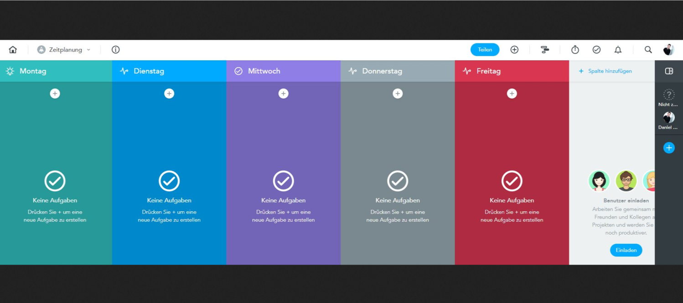Click the search magnifier icon
The image size is (683, 303).
pos(648,50)
